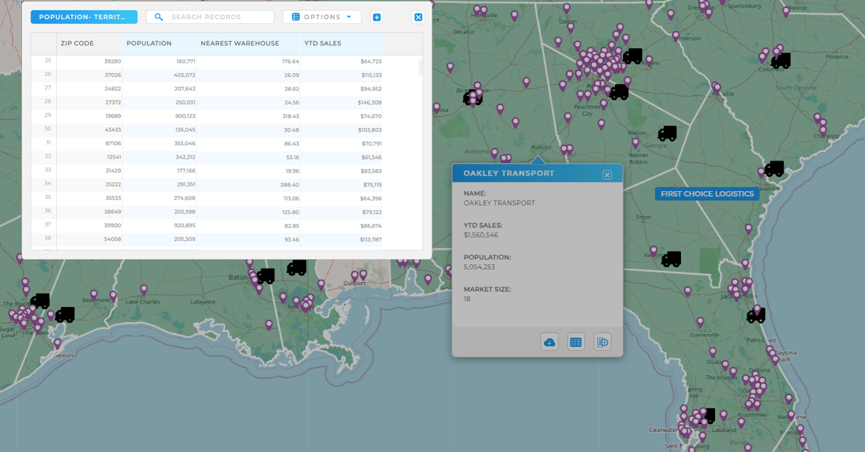Click zip code cell 19689
The width and height of the screenshot is (865, 452).
pos(112,116)
